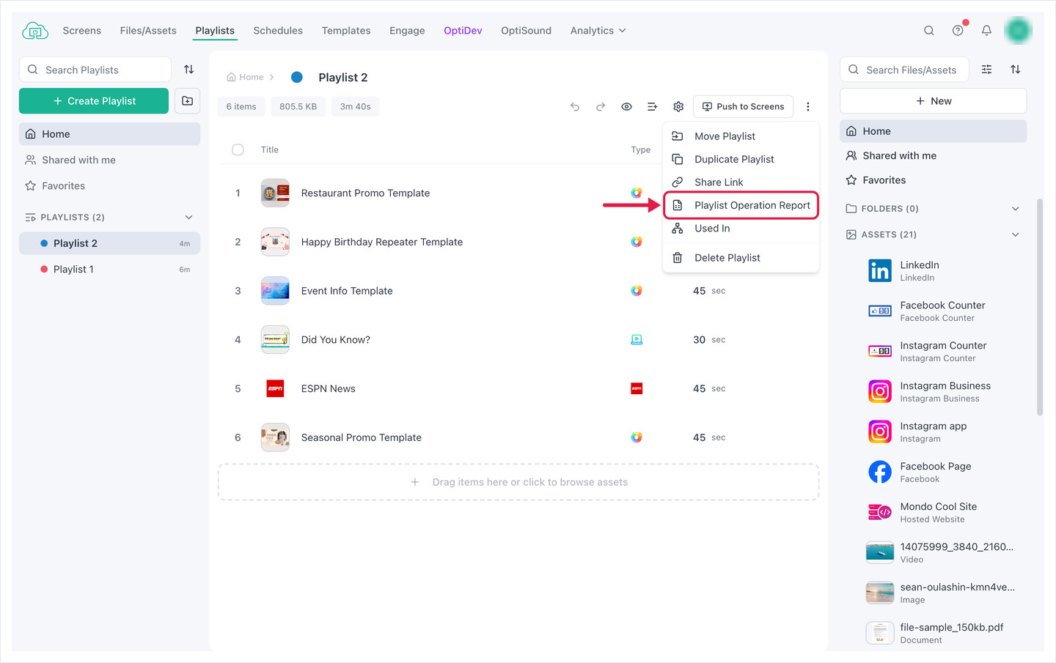Open the user profile avatar
Viewport: 1056px width, 663px height.
[x=1018, y=31]
